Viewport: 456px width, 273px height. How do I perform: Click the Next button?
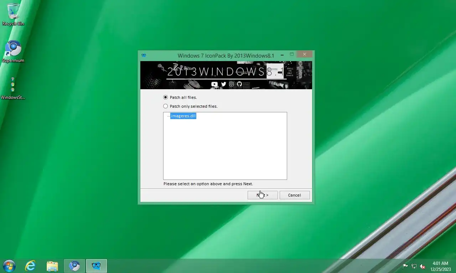(x=263, y=195)
